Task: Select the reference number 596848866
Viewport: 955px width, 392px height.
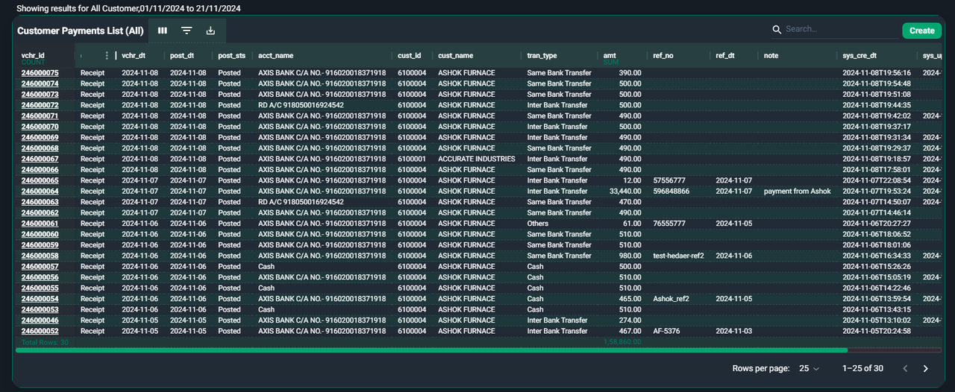Action: coord(671,192)
